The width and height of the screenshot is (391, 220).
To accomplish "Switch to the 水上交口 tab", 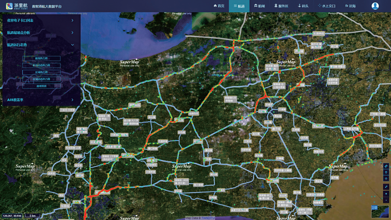I will tap(327, 6).
